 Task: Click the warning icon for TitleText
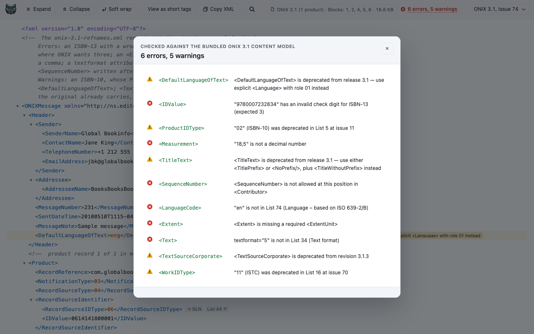[150, 159]
